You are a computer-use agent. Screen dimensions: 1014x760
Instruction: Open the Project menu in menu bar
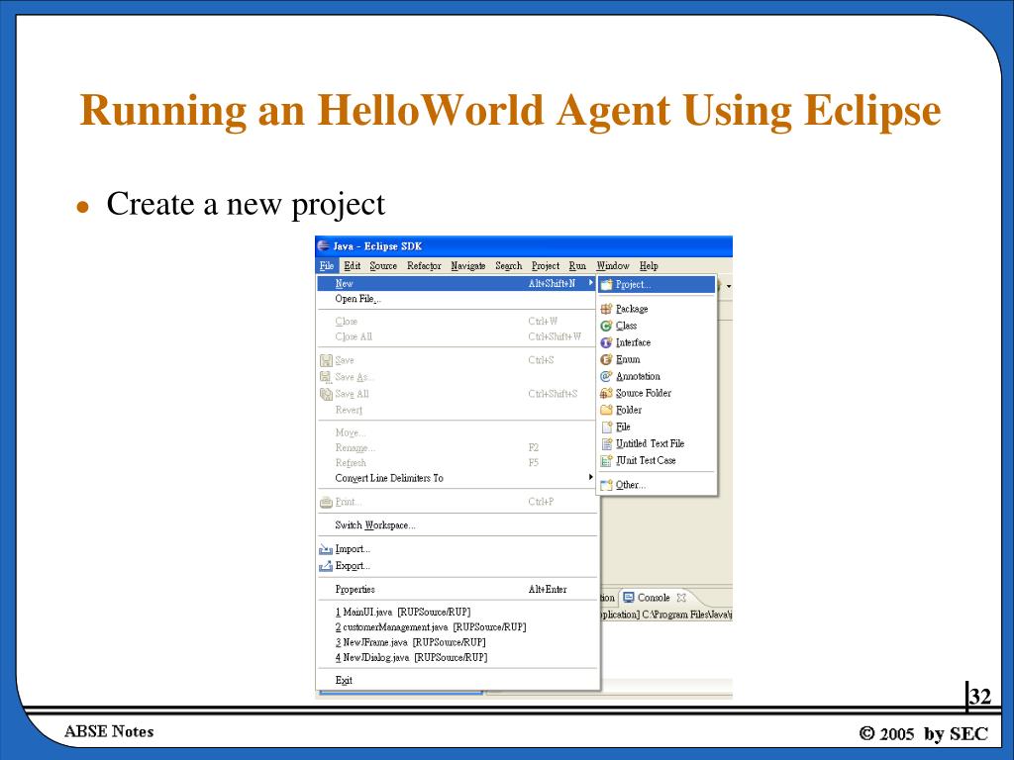click(x=546, y=265)
